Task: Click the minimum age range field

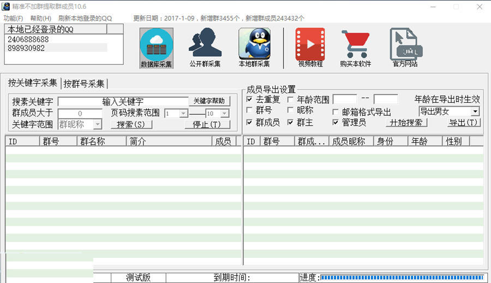Action: pos(345,99)
